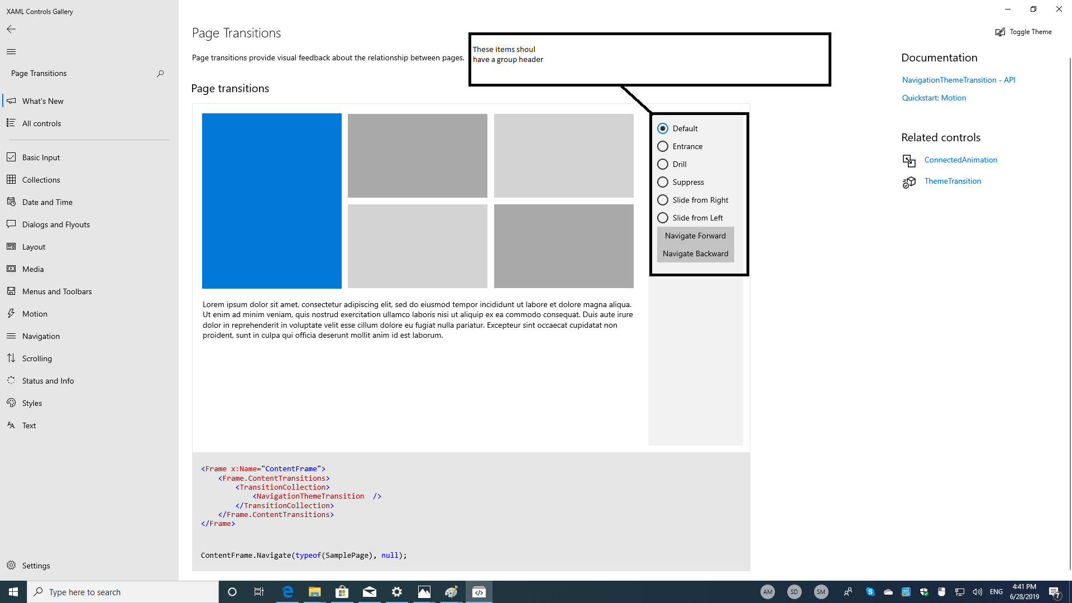Select the Suppress transition option
The height and width of the screenshot is (603, 1072).
[663, 181]
